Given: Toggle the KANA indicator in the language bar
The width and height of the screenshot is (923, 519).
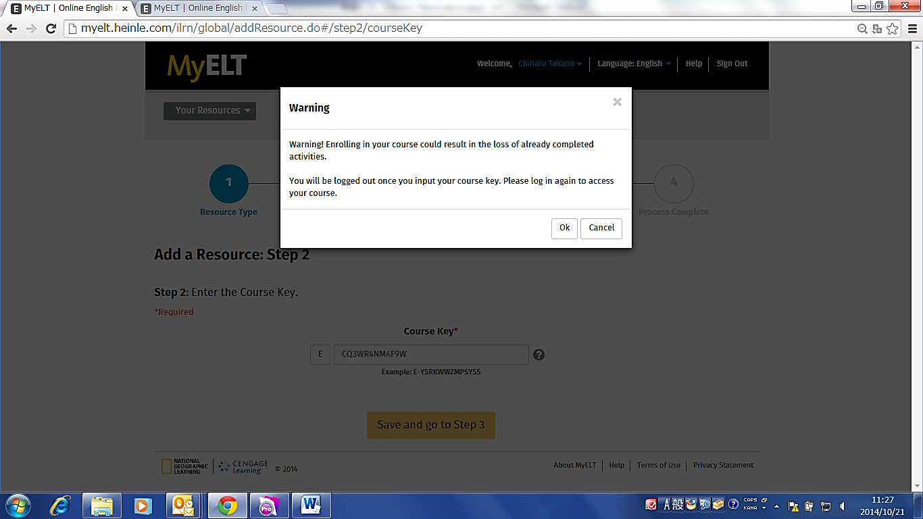Looking at the screenshot, I should pos(750,508).
